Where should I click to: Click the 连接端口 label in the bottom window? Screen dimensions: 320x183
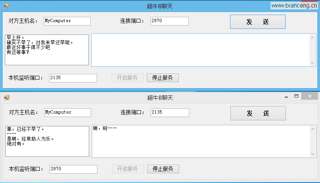pos(132,112)
